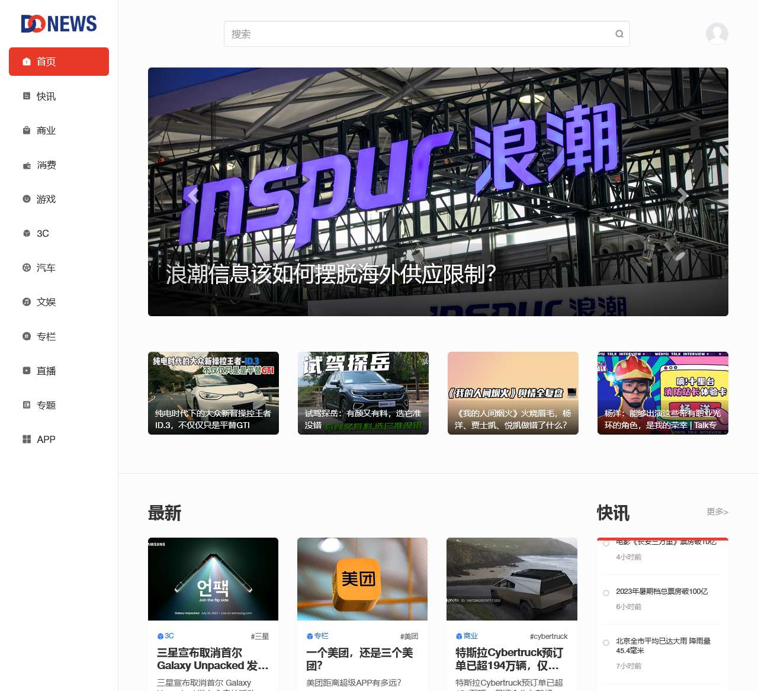
Task: Open newsflash 2023年暑期档总票房破100亿
Action: pyautogui.click(x=661, y=592)
